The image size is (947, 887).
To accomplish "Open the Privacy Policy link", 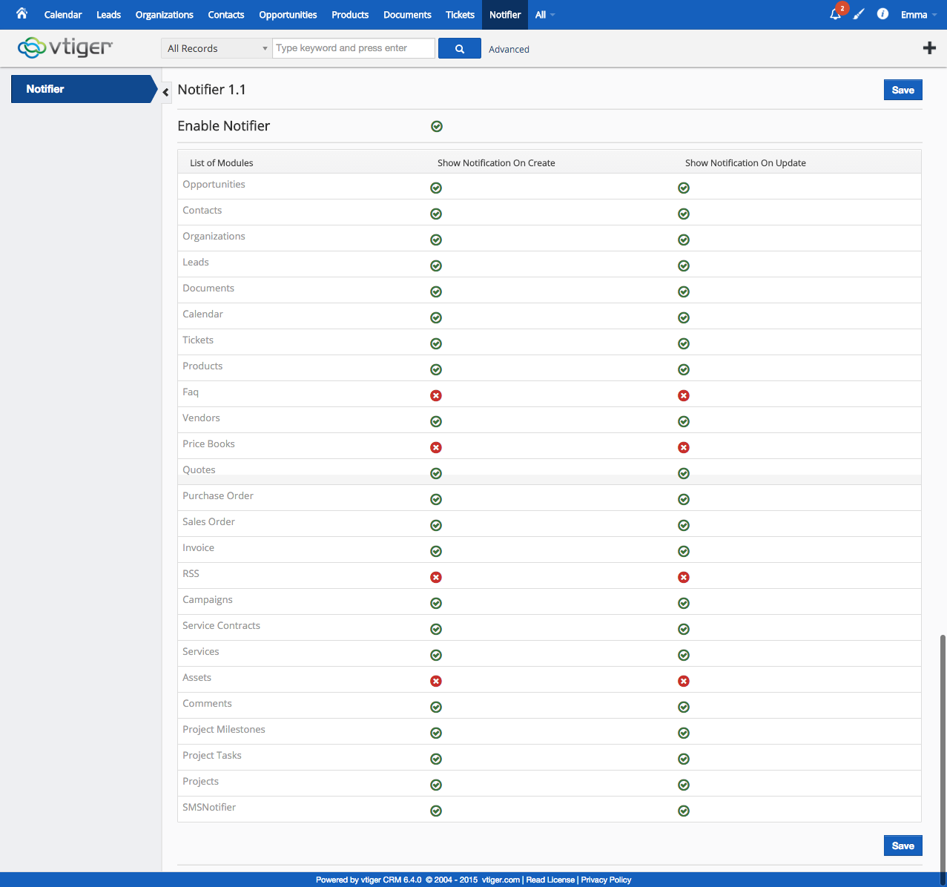I will click(x=606, y=880).
